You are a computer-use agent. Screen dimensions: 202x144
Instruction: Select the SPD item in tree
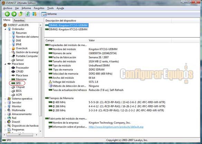click(18, 83)
